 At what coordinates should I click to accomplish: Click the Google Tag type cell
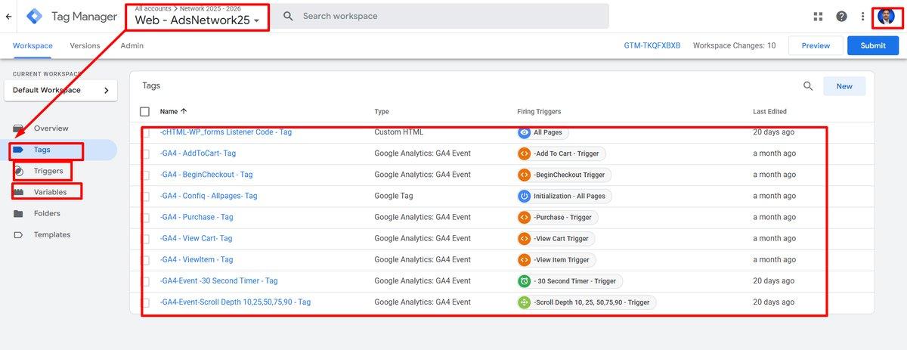(394, 196)
